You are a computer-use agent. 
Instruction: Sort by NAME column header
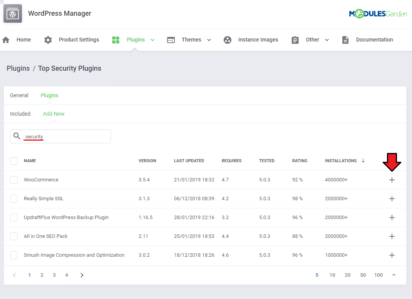(30, 161)
